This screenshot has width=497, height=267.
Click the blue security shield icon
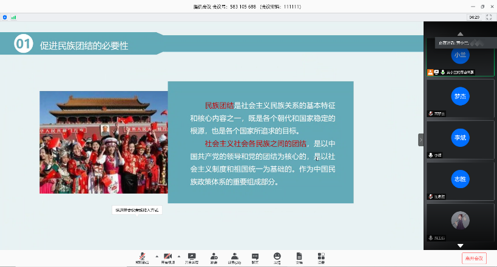(5, 18)
